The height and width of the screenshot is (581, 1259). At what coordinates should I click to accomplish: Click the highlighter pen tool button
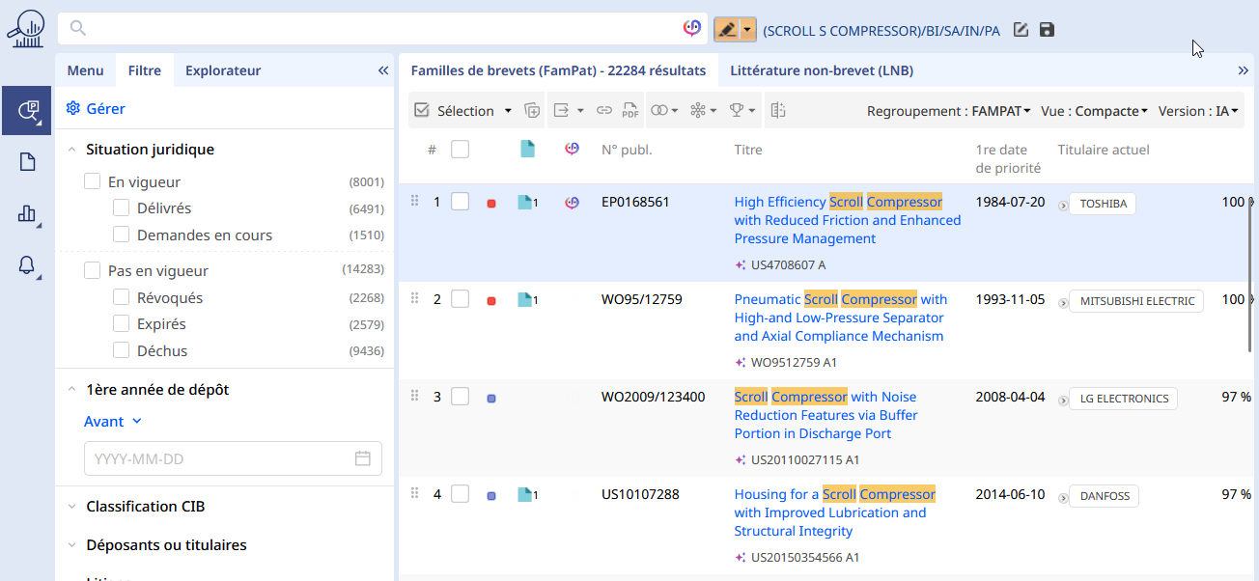[726, 30]
